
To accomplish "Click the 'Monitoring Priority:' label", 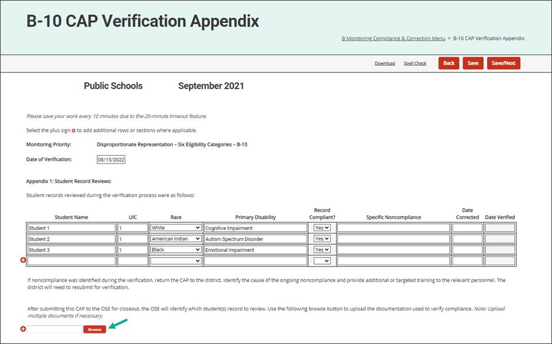I will click(49, 144).
